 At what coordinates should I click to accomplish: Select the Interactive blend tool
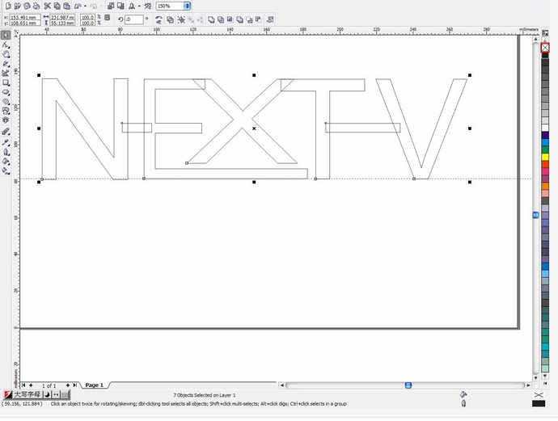pyautogui.click(x=6, y=132)
